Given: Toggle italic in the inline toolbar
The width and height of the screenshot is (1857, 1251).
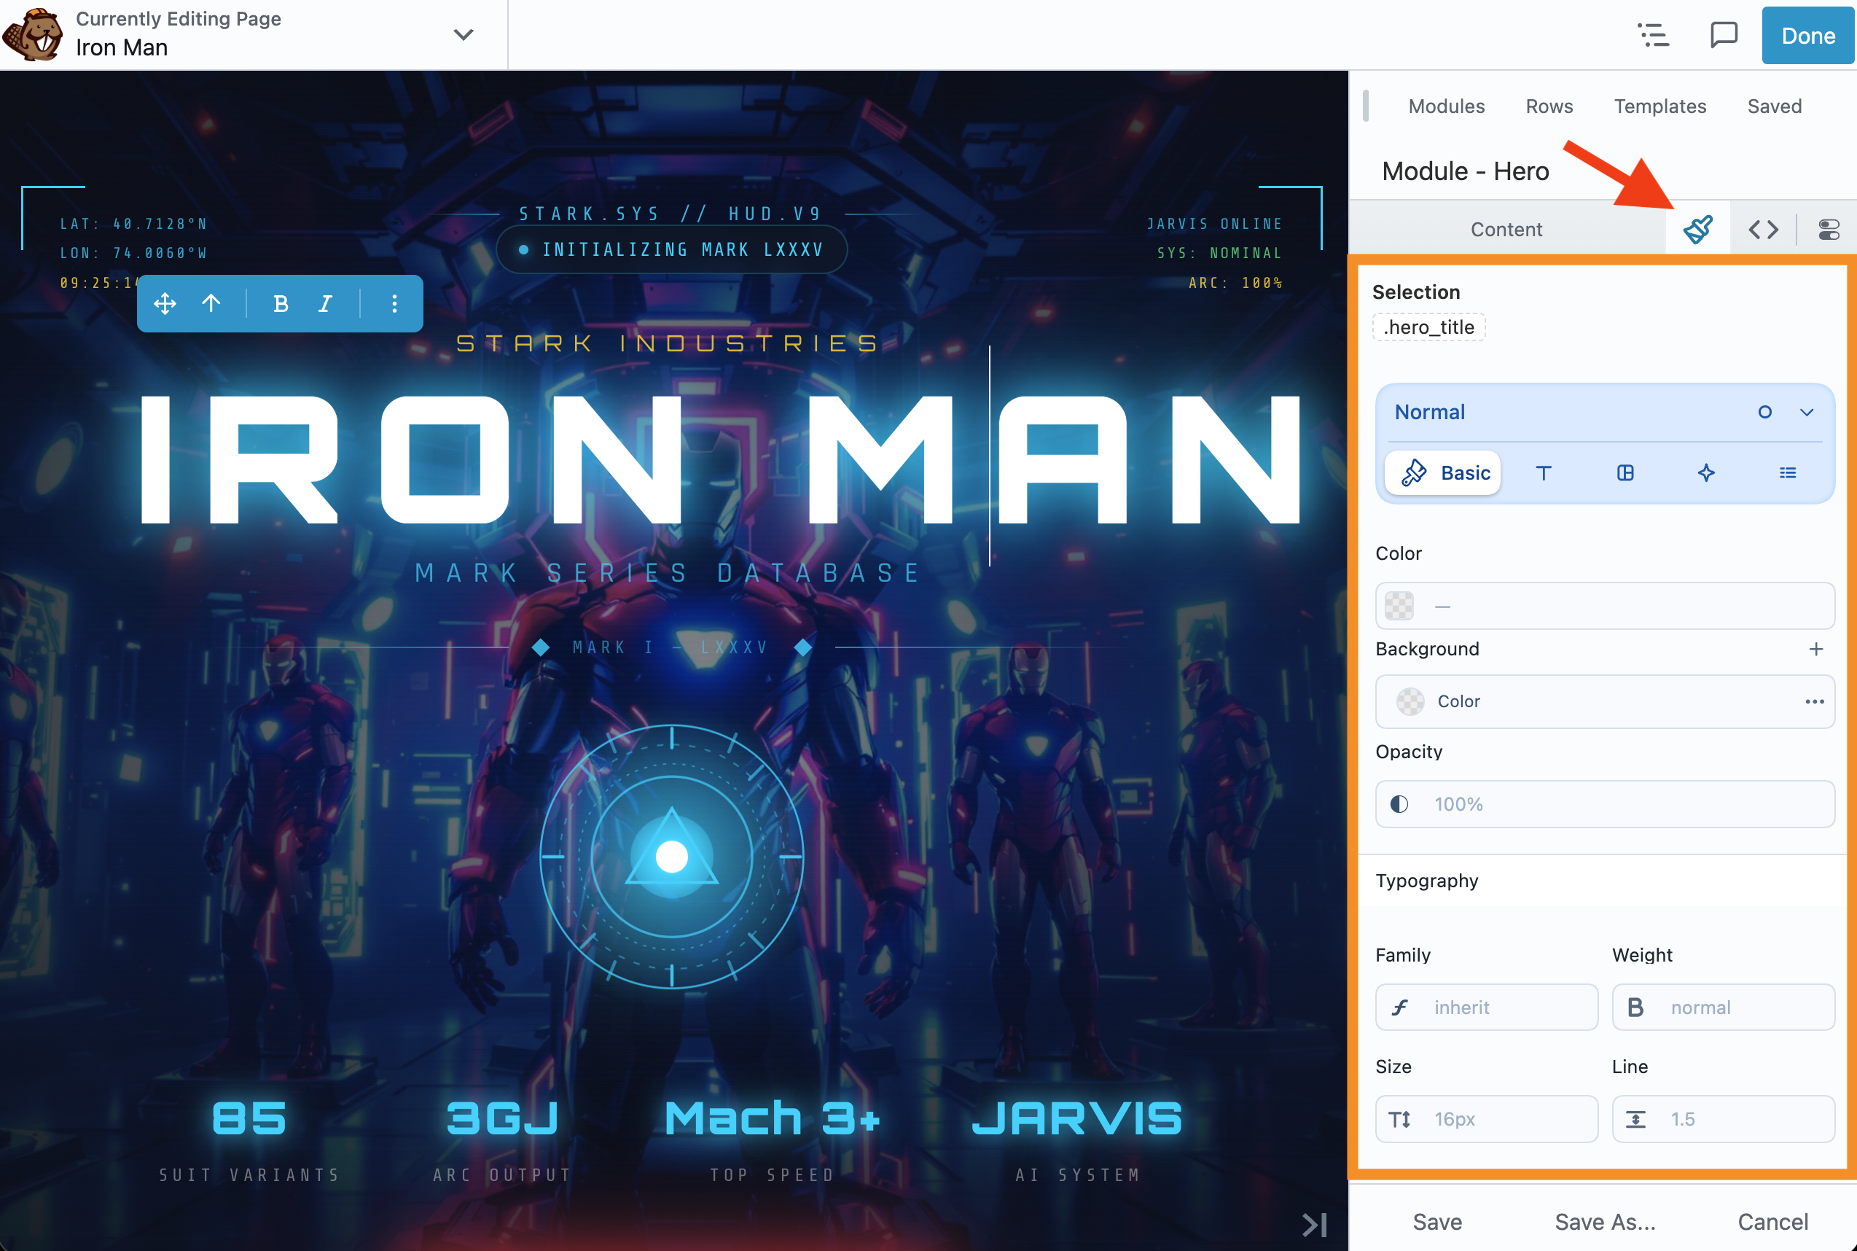Looking at the screenshot, I should (x=326, y=303).
